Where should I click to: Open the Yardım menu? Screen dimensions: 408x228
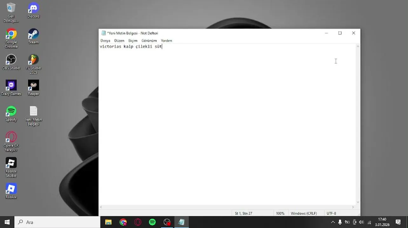166,41
